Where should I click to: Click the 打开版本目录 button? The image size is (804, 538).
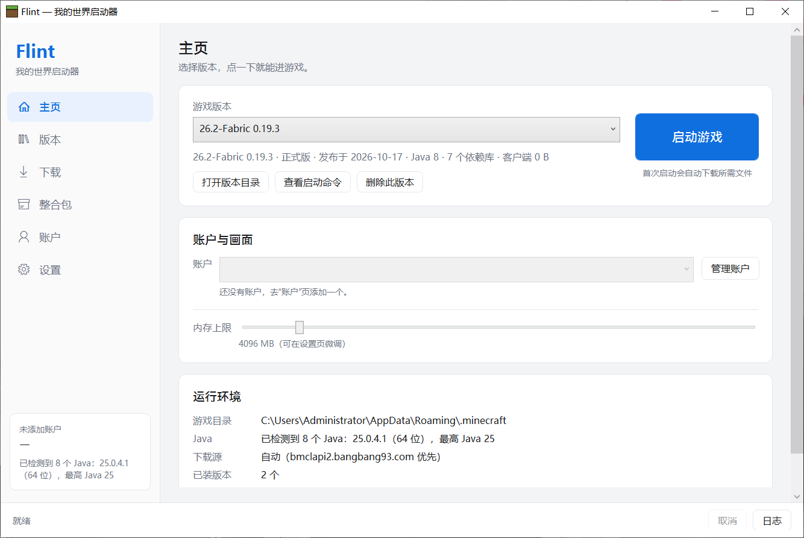(231, 182)
